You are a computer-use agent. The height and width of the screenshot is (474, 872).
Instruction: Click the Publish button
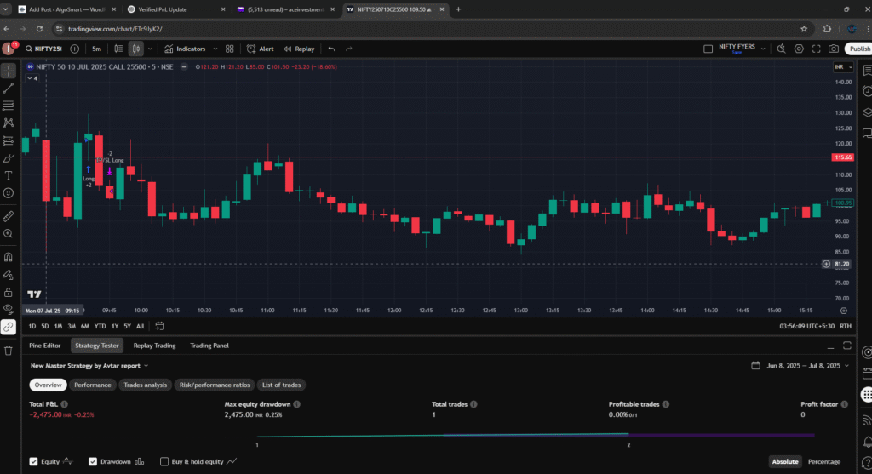(x=859, y=49)
